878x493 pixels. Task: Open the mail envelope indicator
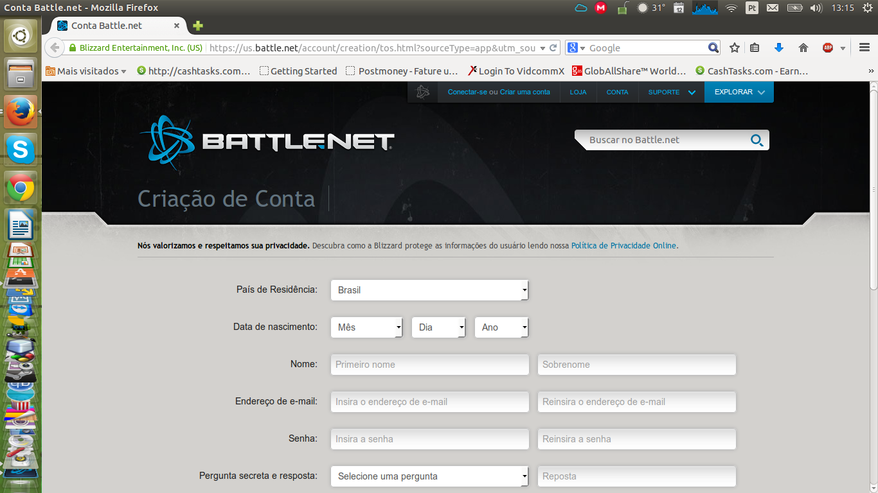773,8
